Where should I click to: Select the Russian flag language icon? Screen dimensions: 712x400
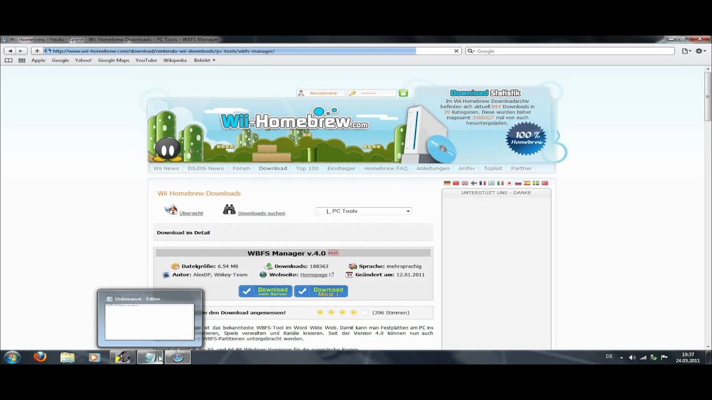point(518,183)
